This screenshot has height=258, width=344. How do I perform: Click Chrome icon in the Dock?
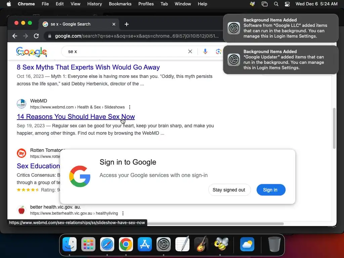pyautogui.click(x=126, y=244)
